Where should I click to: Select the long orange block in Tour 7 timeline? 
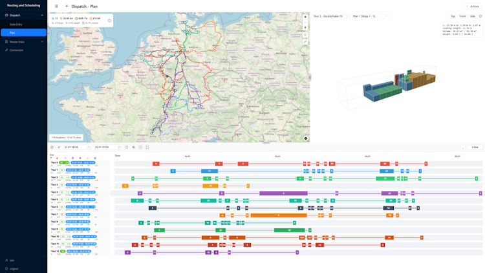point(279,215)
